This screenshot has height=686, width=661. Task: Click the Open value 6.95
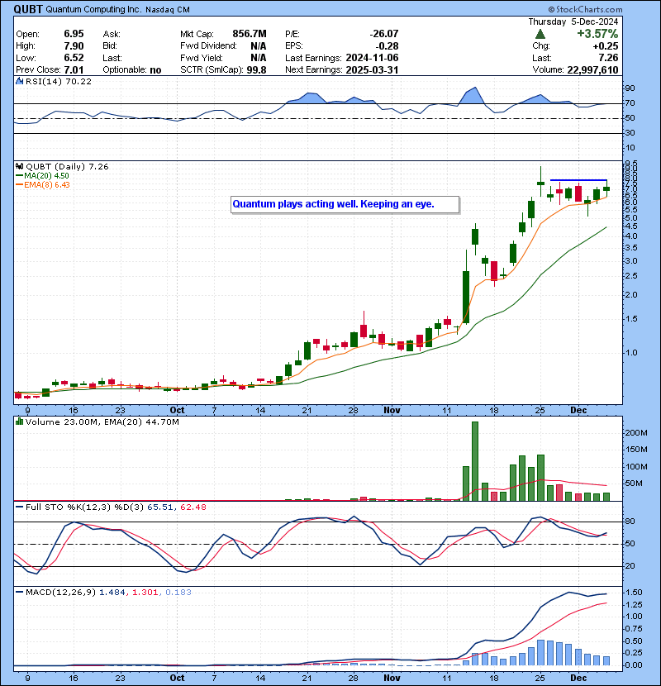coord(74,34)
